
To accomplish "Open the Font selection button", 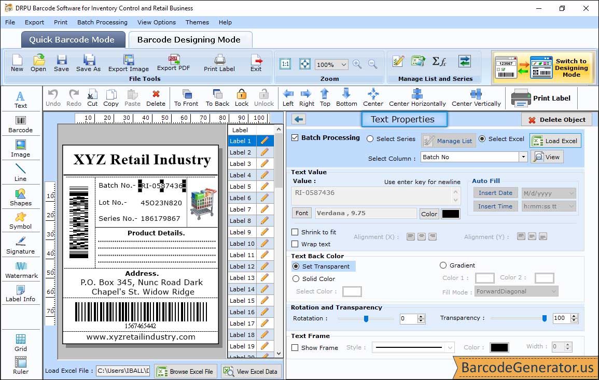I will pyautogui.click(x=302, y=213).
